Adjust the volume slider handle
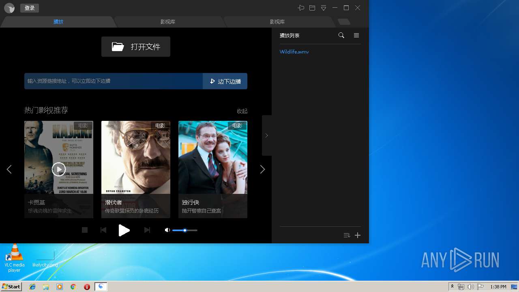 tap(185, 230)
